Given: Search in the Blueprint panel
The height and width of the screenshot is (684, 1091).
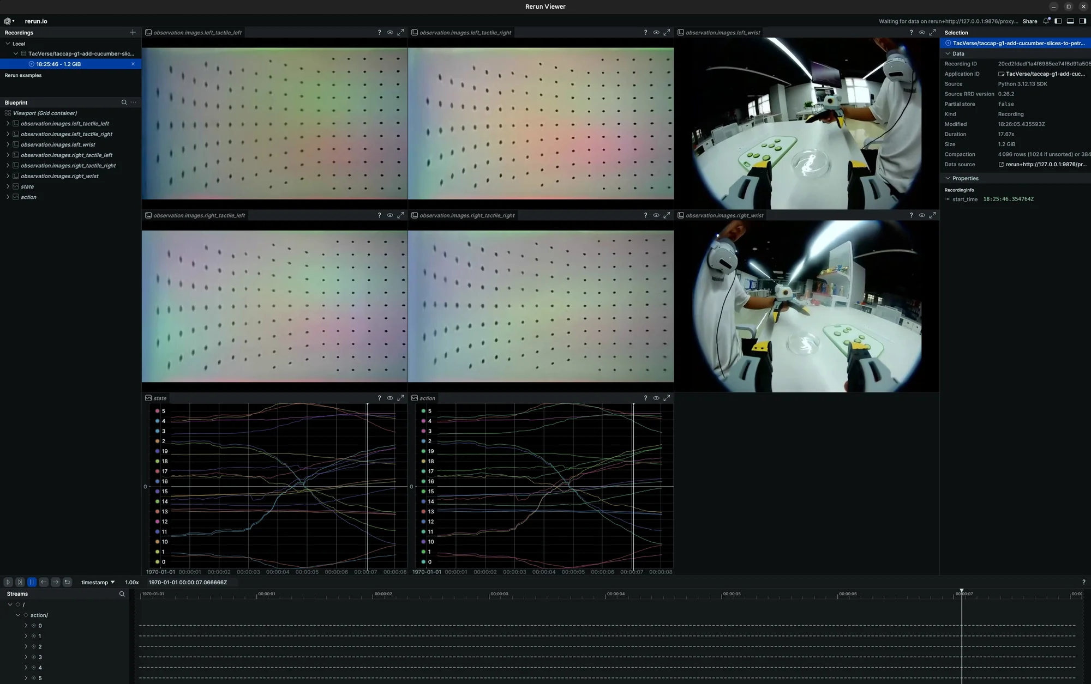Looking at the screenshot, I should (x=124, y=102).
